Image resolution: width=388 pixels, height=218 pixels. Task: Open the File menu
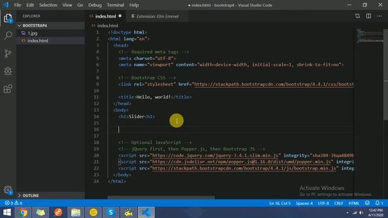point(18,5)
